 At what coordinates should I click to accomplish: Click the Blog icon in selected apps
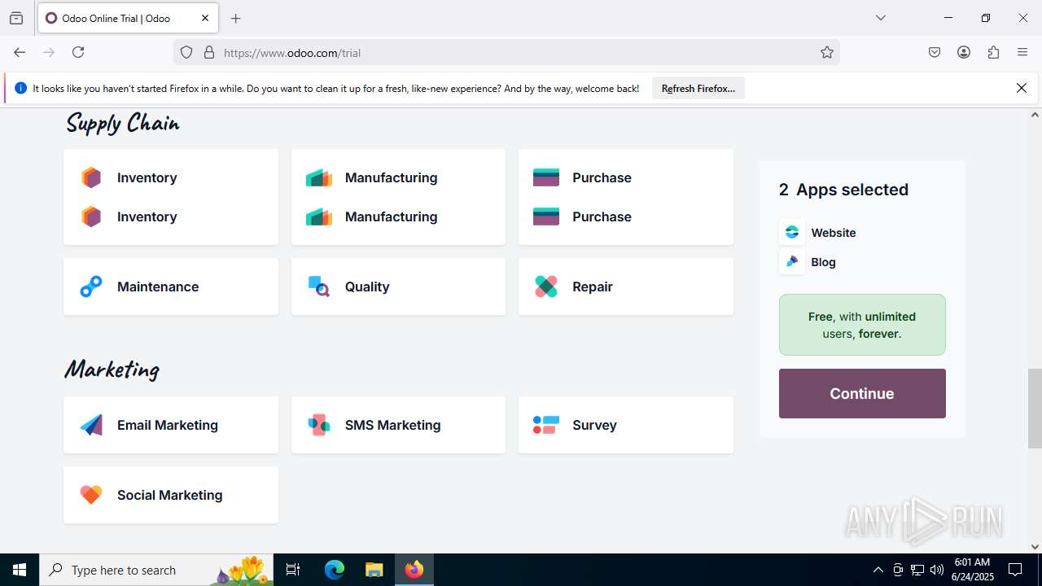pyautogui.click(x=792, y=262)
